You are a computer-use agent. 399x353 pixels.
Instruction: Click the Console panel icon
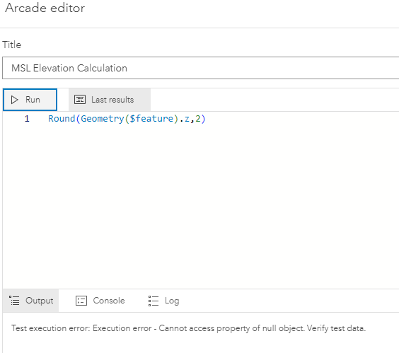click(x=81, y=301)
